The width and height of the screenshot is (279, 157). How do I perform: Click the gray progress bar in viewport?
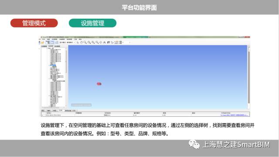82,105
